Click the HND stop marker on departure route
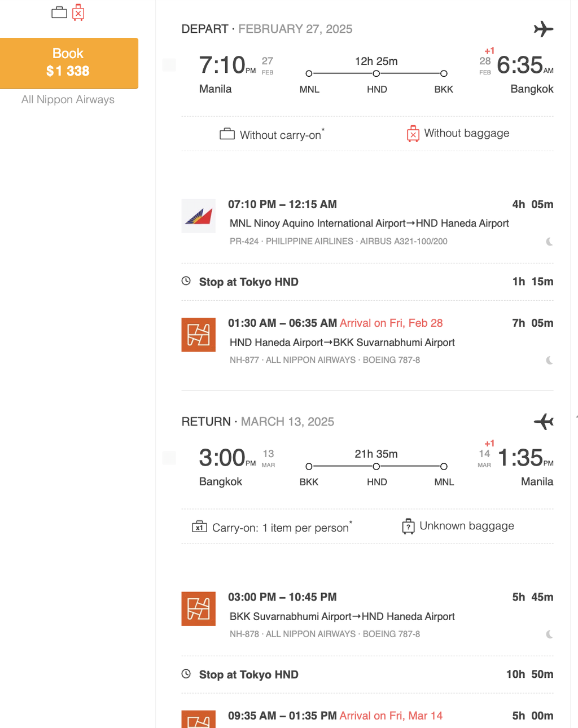 tap(376, 73)
